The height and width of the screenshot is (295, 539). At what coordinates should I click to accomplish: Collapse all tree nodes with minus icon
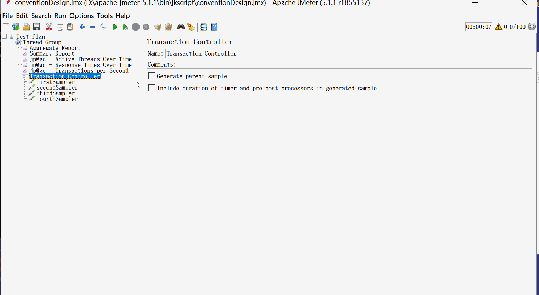(92, 27)
